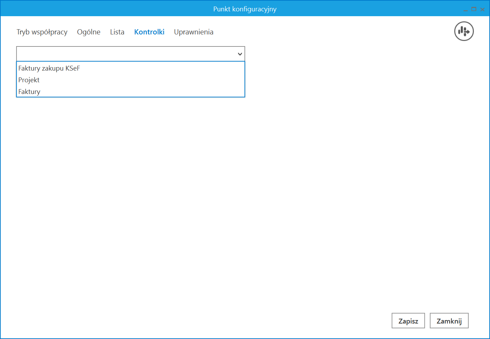The image size is (490, 339).
Task: Maximize the Punkt konfiguracyjny window
Action: [474, 9]
